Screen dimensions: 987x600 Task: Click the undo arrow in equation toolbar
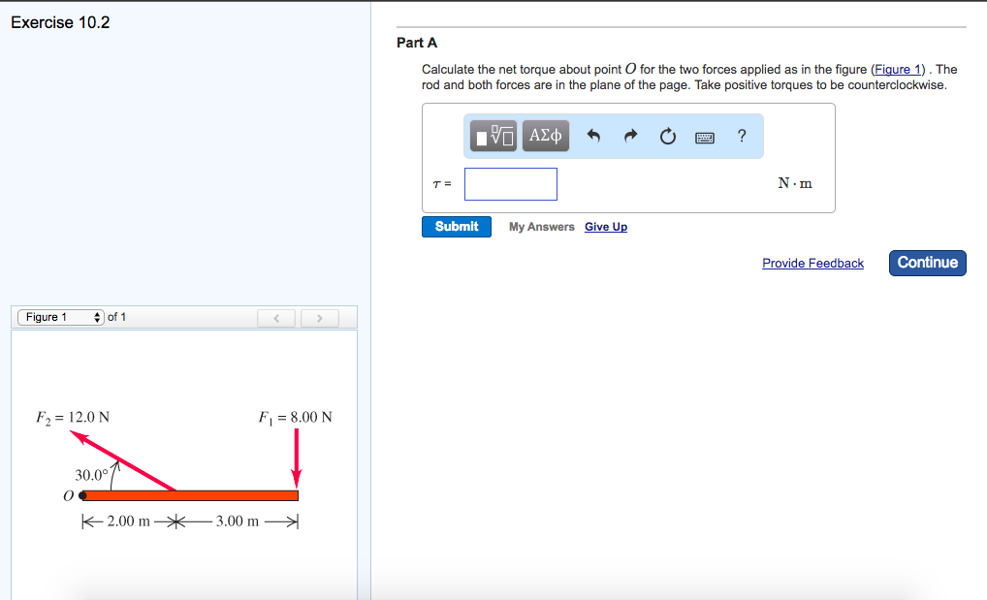coord(592,136)
